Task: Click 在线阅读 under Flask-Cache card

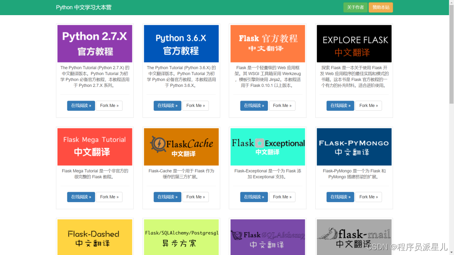Action: point(167,197)
